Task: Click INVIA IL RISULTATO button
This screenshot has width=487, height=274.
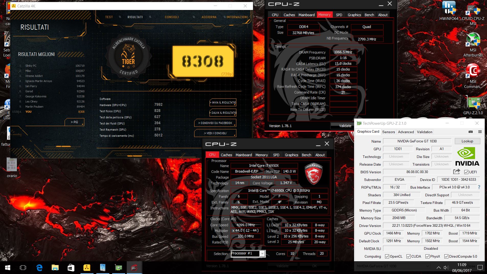Action: [x=223, y=102]
